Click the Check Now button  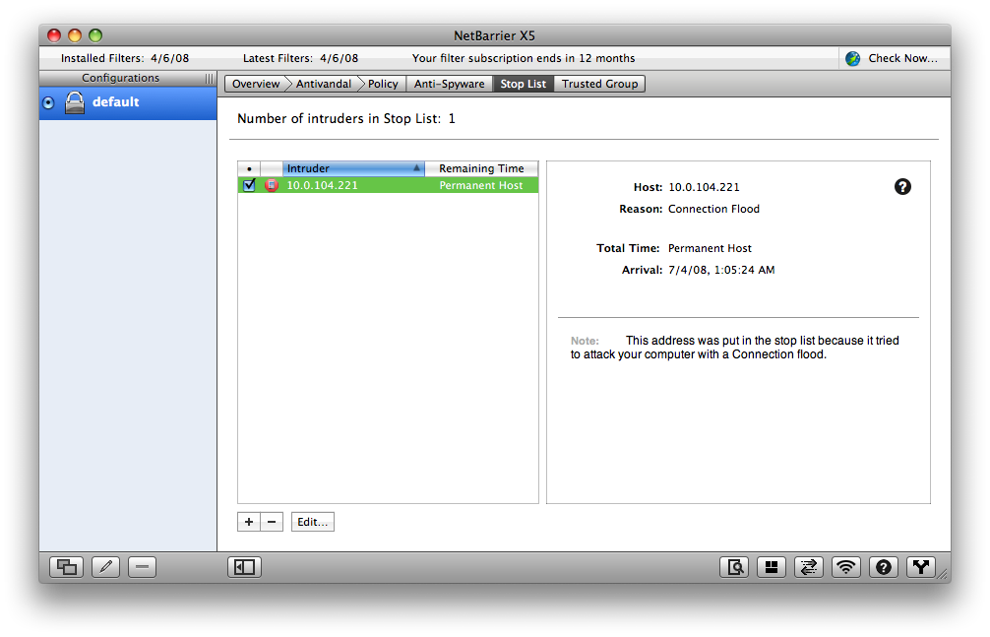coord(895,58)
